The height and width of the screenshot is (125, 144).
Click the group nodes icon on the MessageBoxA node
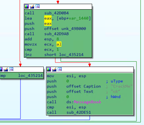(x=60, y=69)
